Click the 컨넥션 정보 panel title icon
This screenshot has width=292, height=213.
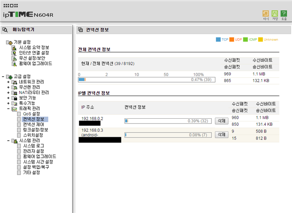pos(80,30)
